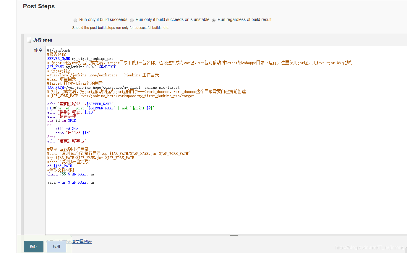This screenshot has width=407, height=253.
Task: Click the '#demo 项目目录' comment line
Action: point(61,79)
